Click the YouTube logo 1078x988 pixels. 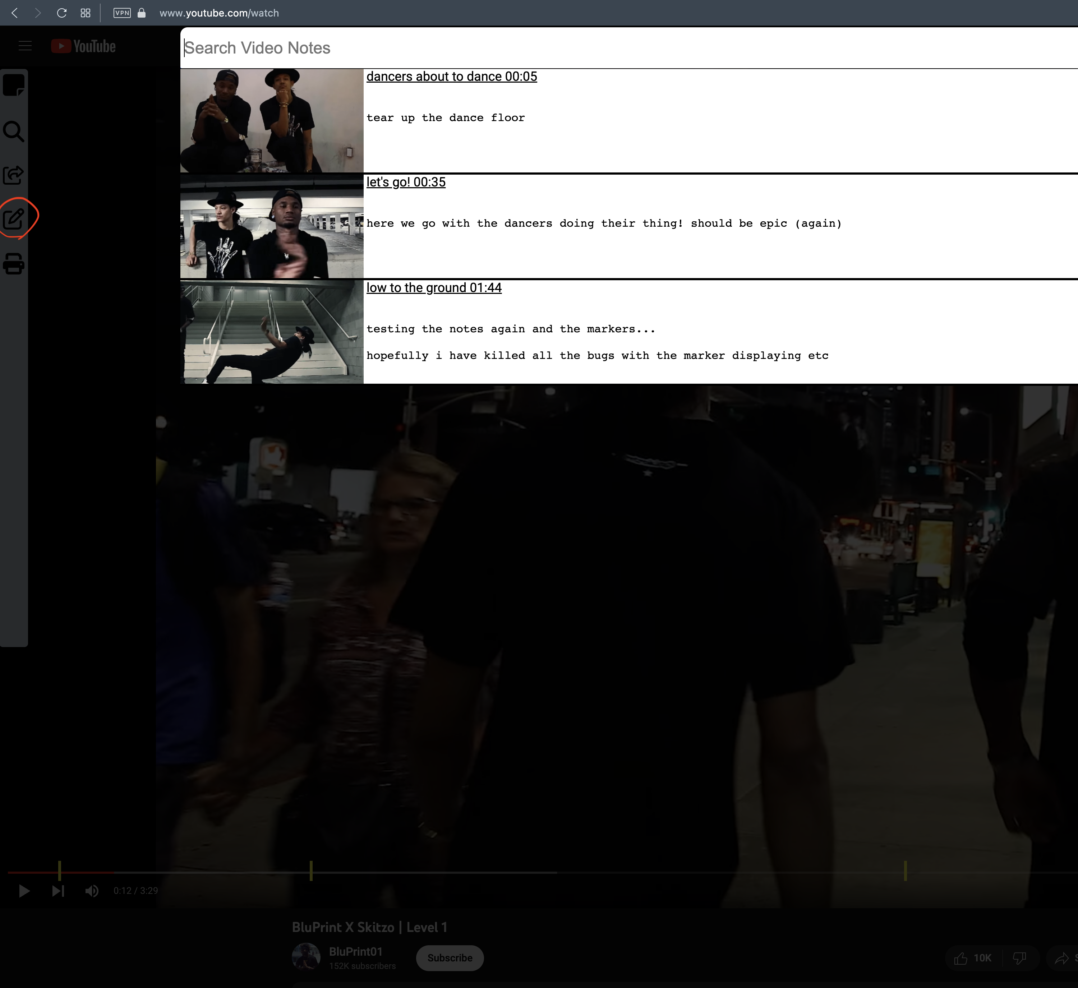[x=83, y=46]
